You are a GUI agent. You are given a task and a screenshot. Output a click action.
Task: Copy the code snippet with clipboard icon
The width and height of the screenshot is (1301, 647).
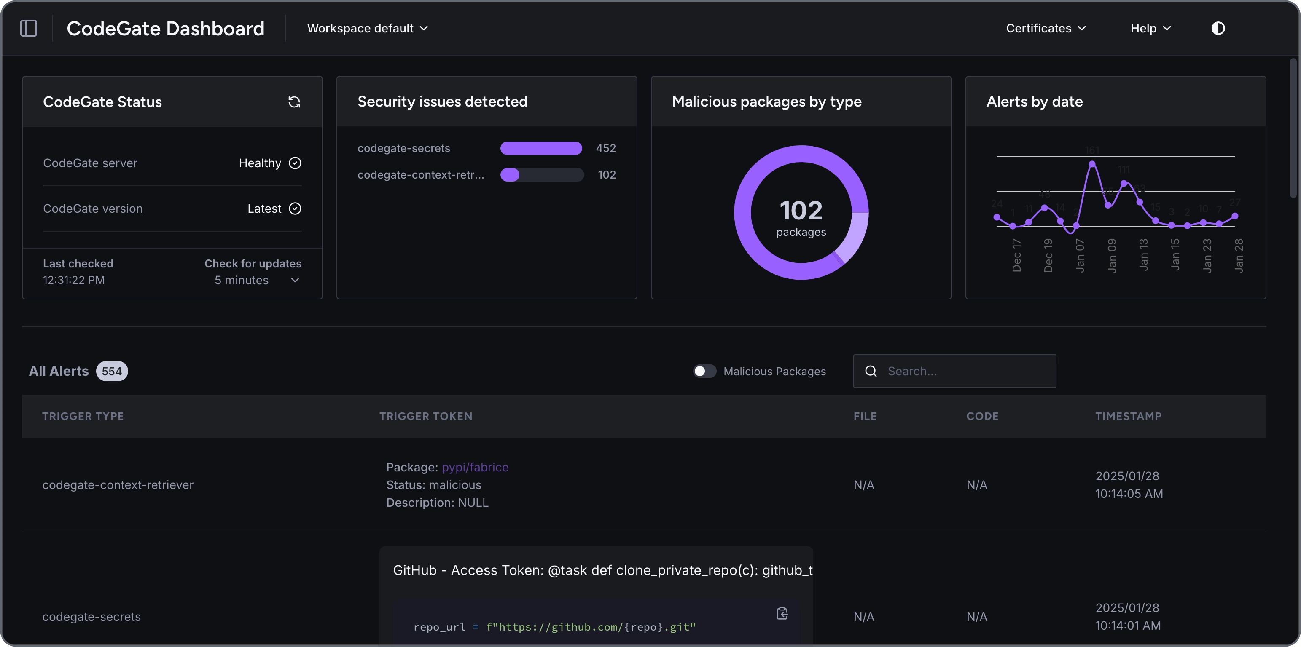(782, 613)
